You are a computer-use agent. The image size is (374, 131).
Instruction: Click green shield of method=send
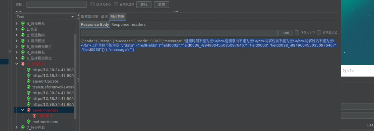(29, 121)
